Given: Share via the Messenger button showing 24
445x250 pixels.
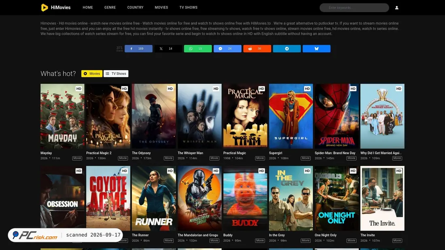Looking at the screenshot, I should [228, 49].
